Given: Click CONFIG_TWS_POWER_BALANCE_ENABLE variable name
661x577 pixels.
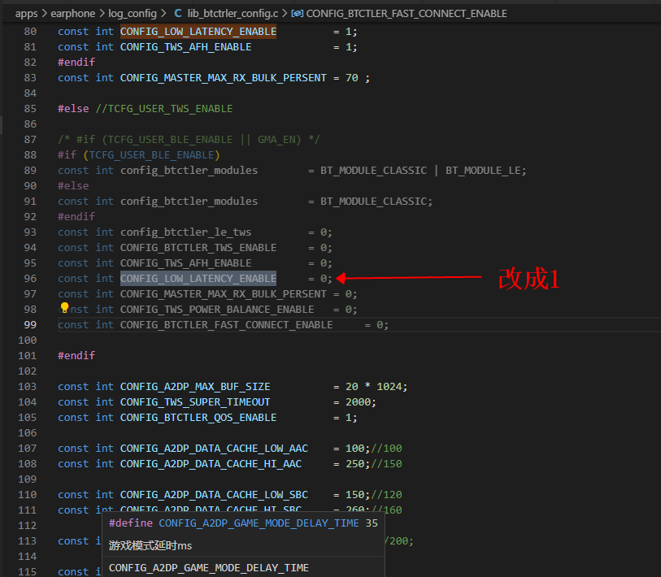Looking at the screenshot, I should [x=217, y=310].
